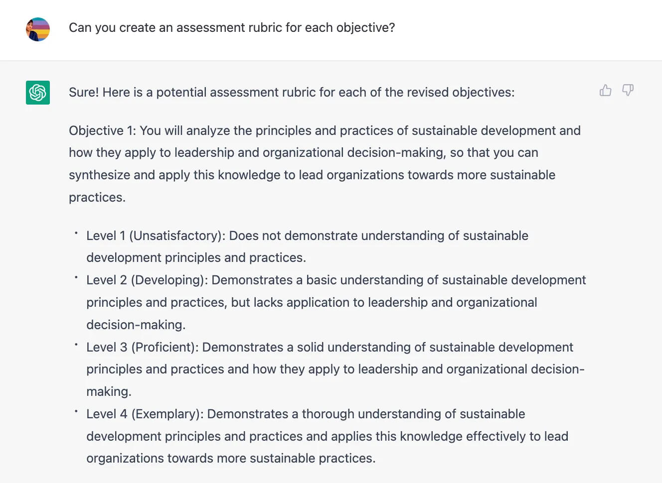Click the thumbs up feedback icon
The width and height of the screenshot is (662, 483).
[x=605, y=90]
